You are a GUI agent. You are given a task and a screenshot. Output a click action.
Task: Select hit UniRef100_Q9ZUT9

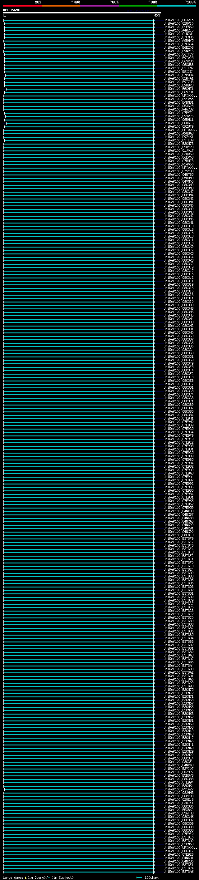(x=178, y=127)
